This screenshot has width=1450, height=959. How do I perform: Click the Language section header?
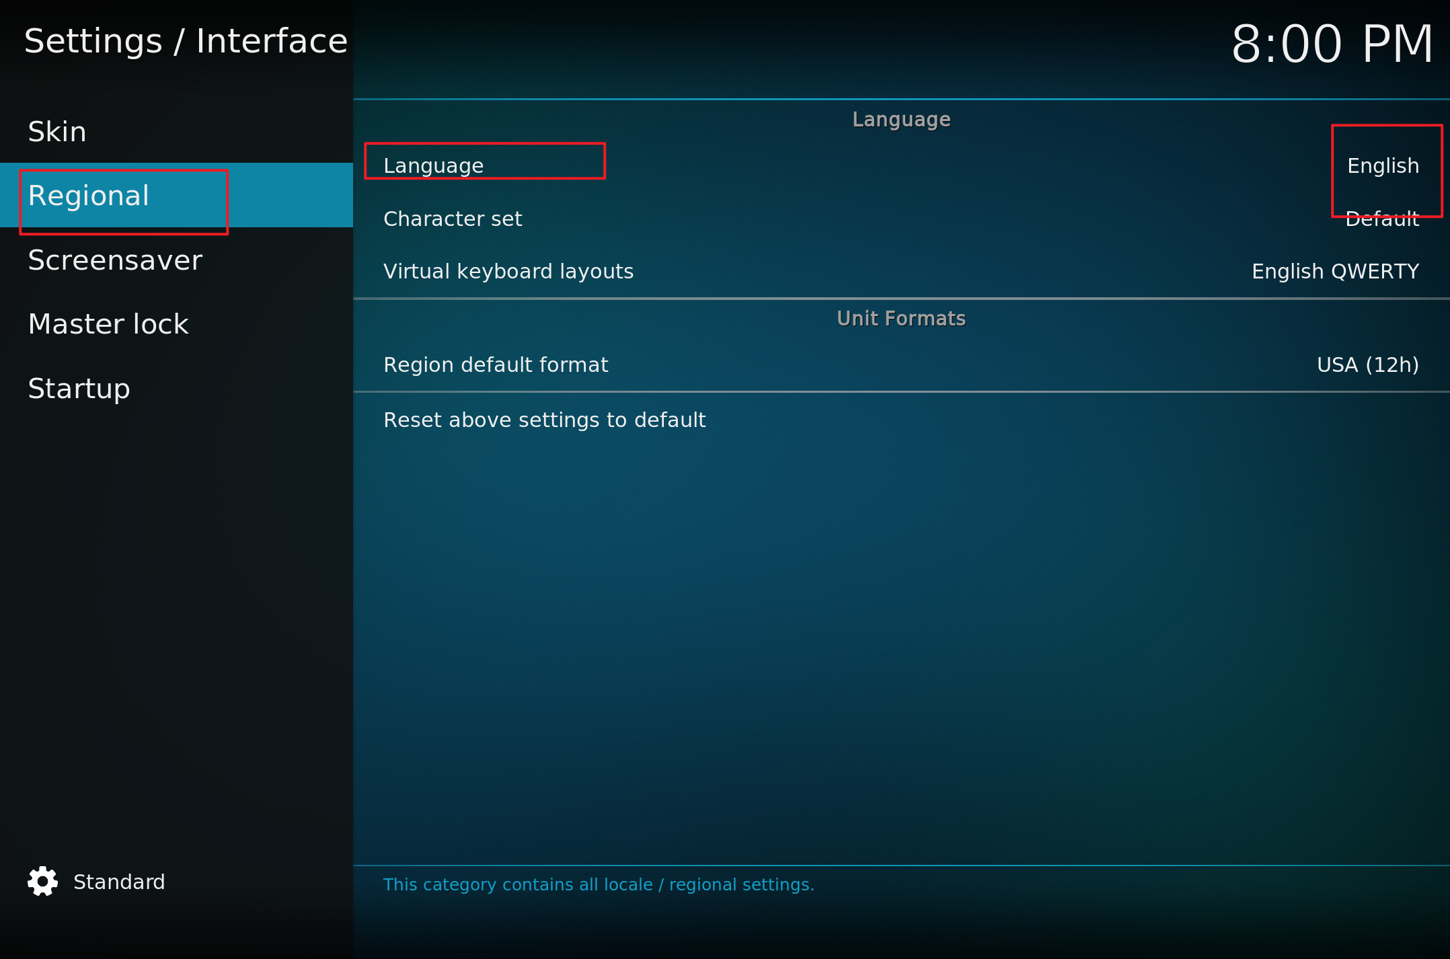click(x=901, y=119)
